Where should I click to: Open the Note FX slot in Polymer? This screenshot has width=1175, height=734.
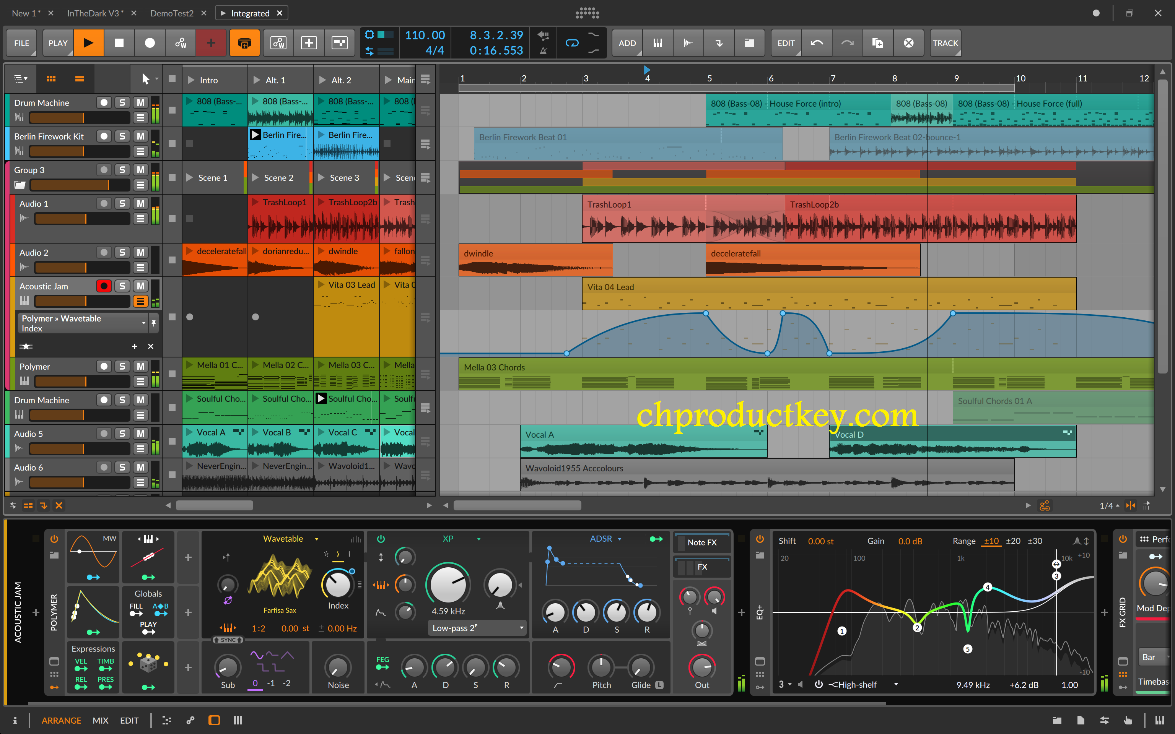[x=702, y=542]
